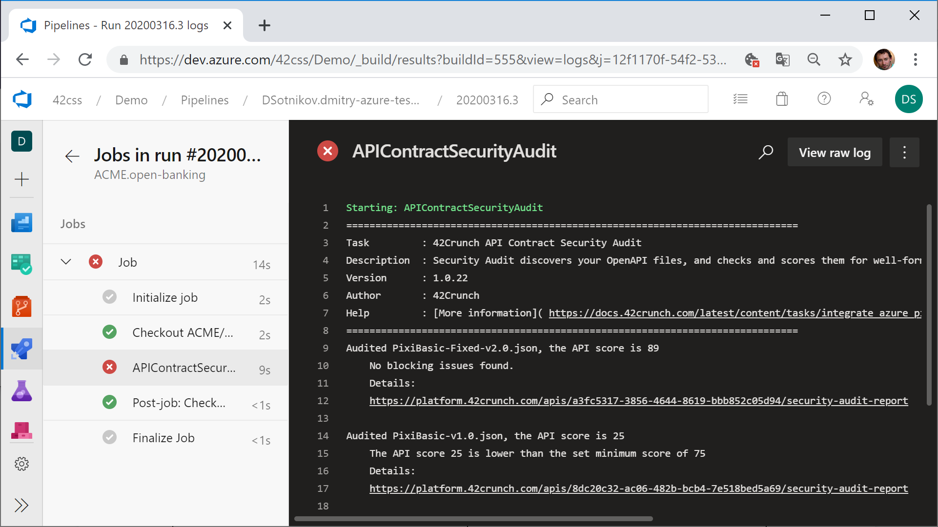
Task: Click the address bar URL
Action: 432,59
